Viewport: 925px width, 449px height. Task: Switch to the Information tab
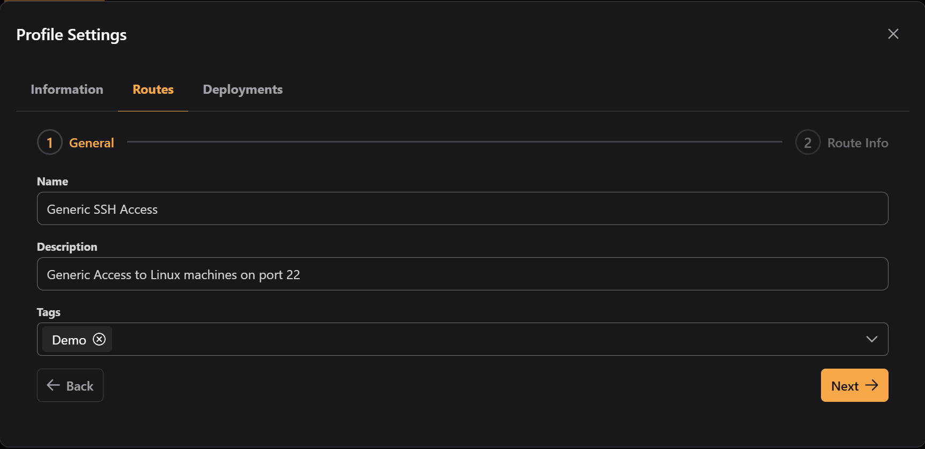click(67, 89)
